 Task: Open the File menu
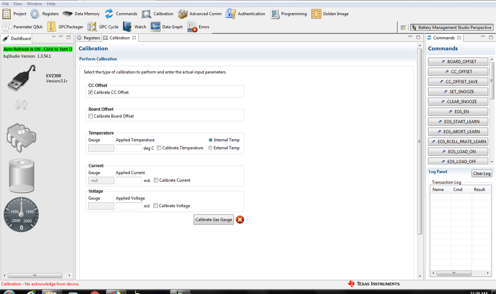click(6, 4)
